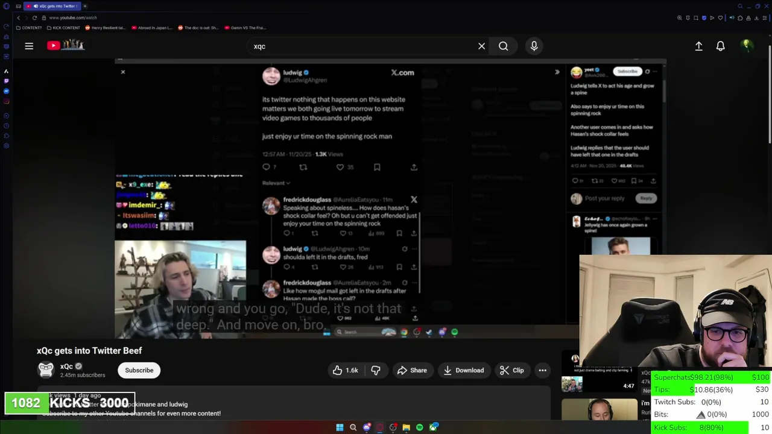772x434 pixels.
Task: Start voice search with the microphone
Action: 534,46
